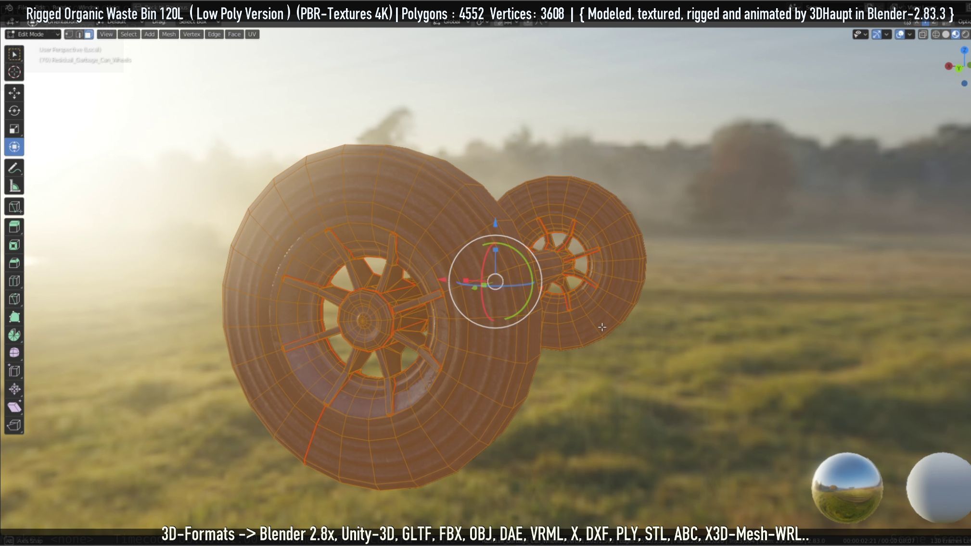Switch to wireframe viewport shading
Viewport: 971px width, 546px height.
click(936, 34)
